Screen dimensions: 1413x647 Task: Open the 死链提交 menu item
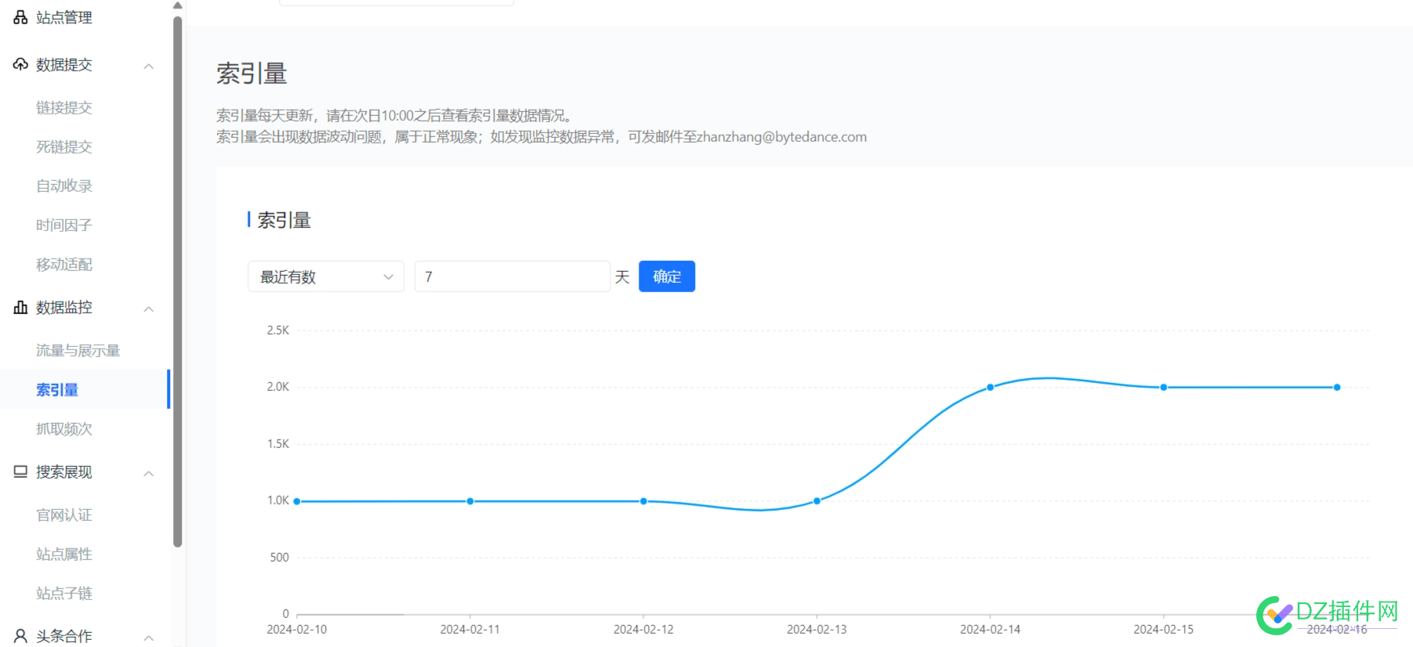[x=64, y=146]
